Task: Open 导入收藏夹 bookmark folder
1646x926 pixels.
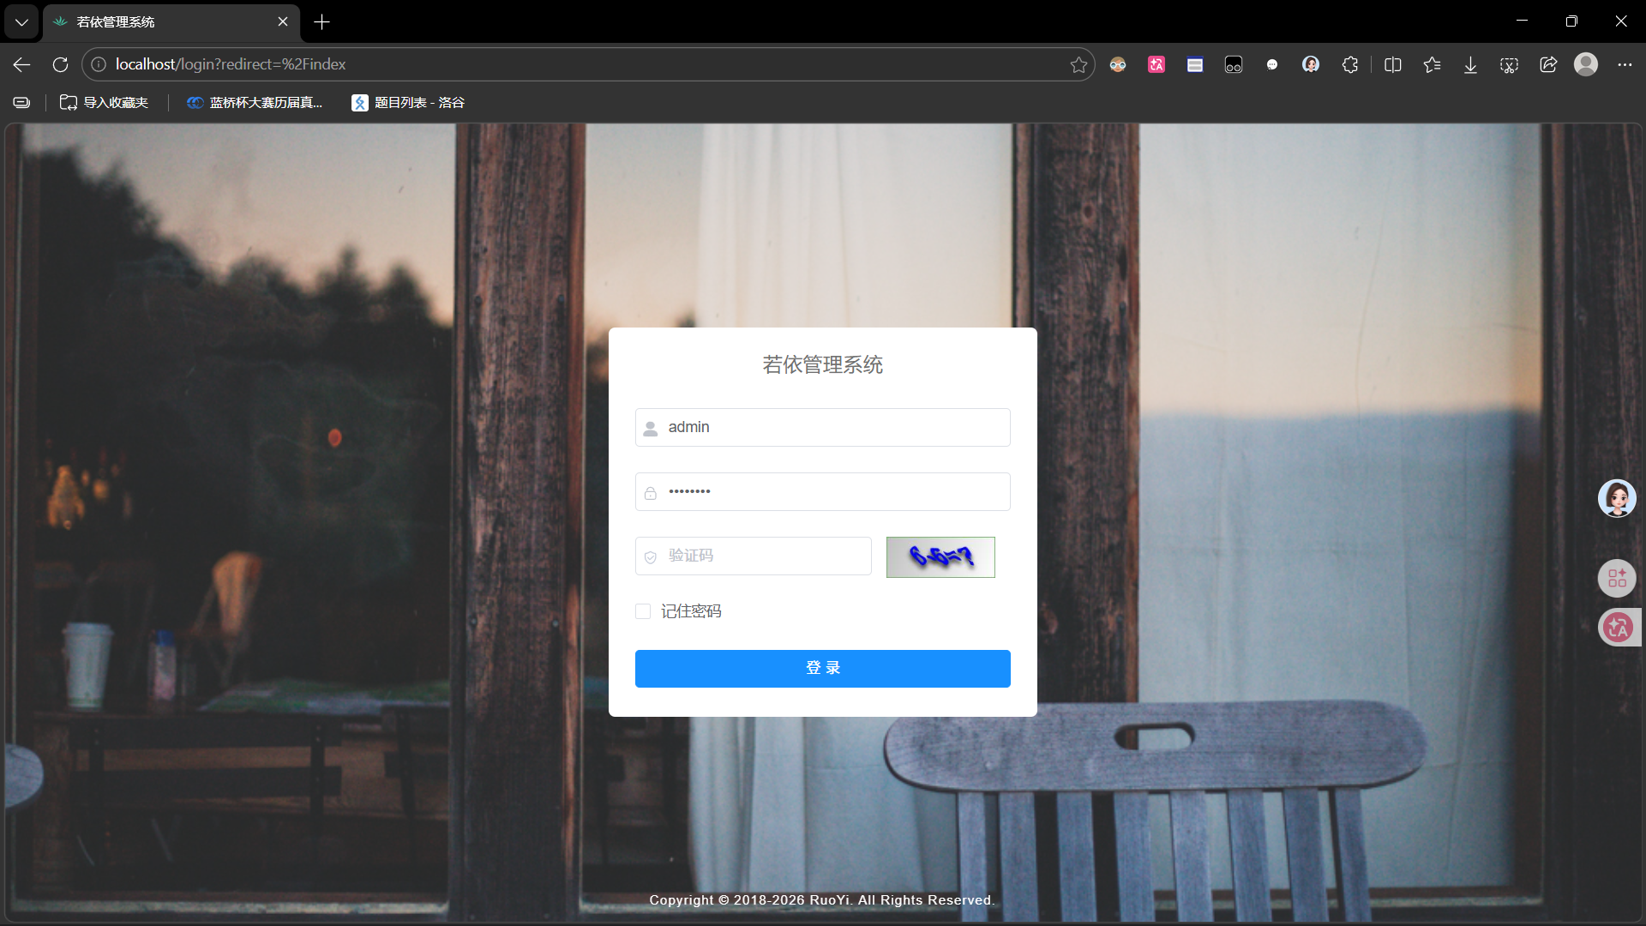Action: click(105, 103)
